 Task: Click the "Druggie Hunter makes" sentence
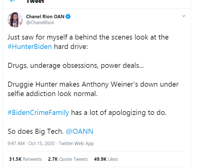(93, 85)
